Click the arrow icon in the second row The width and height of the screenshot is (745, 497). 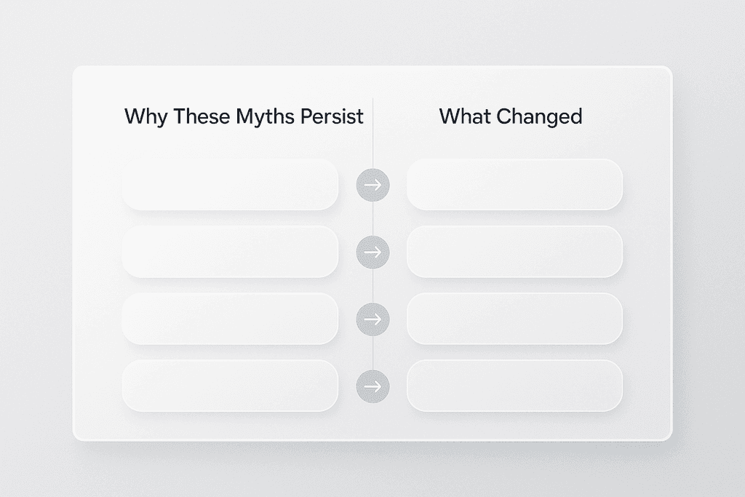372,253
